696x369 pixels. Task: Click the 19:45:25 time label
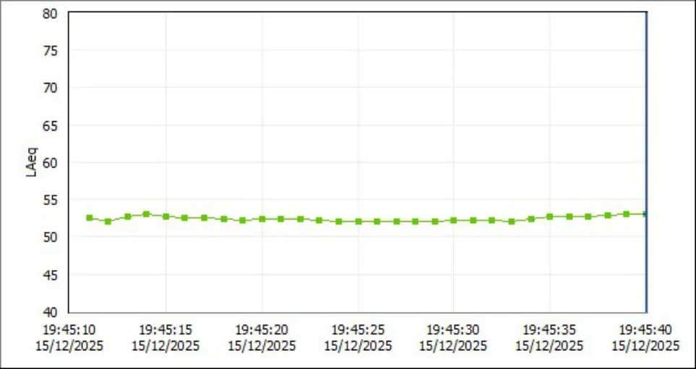click(358, 330)
